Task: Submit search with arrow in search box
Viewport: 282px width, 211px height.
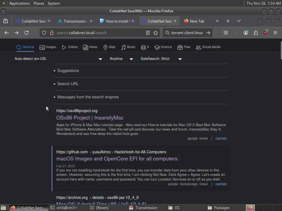Action: [208, 33]
